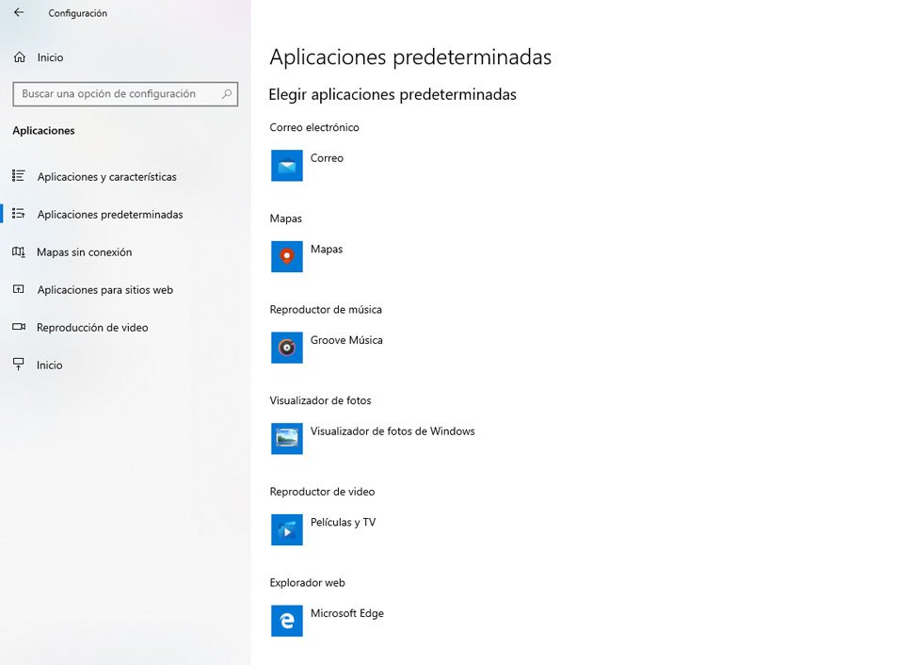
Task: Click the Aplicaciones predeterminadas sidebar icon
Action: (19, 214)
